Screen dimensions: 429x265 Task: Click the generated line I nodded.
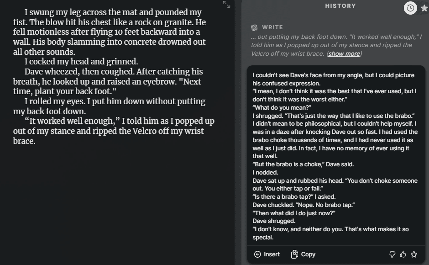pyautogui.click(x=265, y=172)
